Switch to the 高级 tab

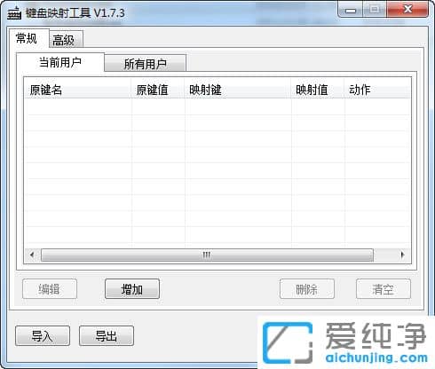66,39
